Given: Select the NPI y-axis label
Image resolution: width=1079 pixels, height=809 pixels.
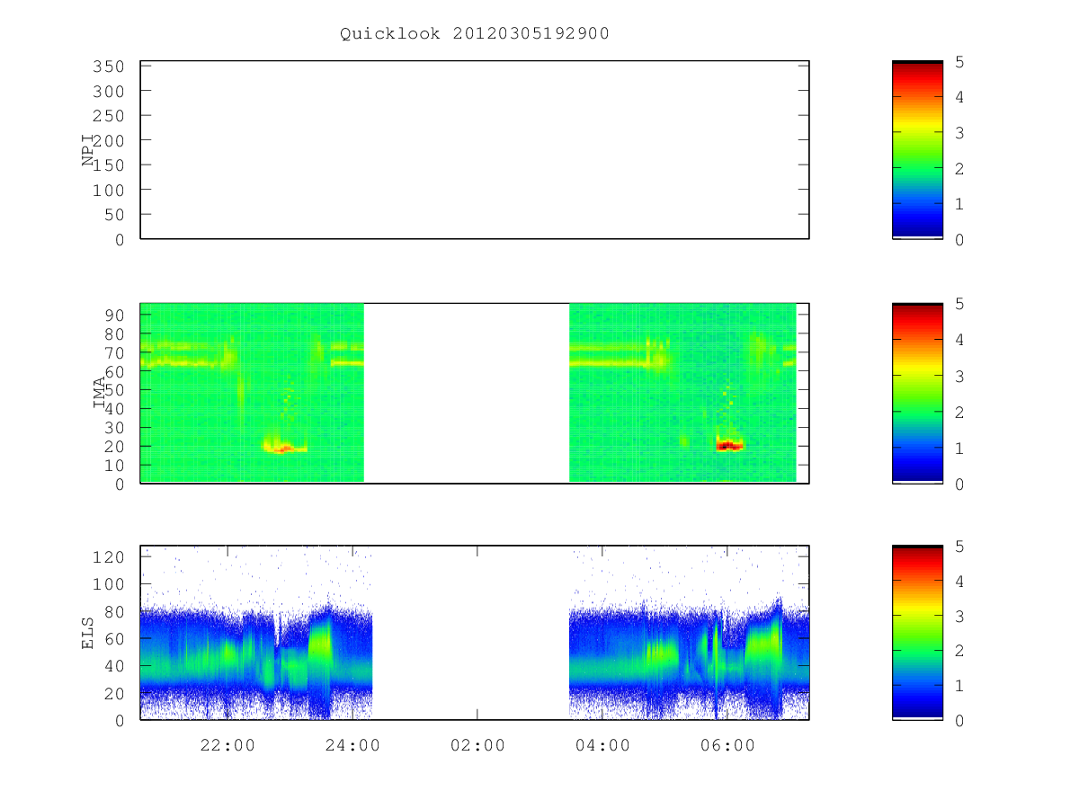Looking at the screenshot, I should coord(88,150).
